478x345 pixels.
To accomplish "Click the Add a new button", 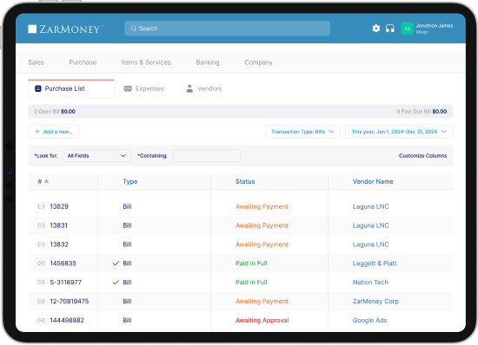I will tap(53, 131).
